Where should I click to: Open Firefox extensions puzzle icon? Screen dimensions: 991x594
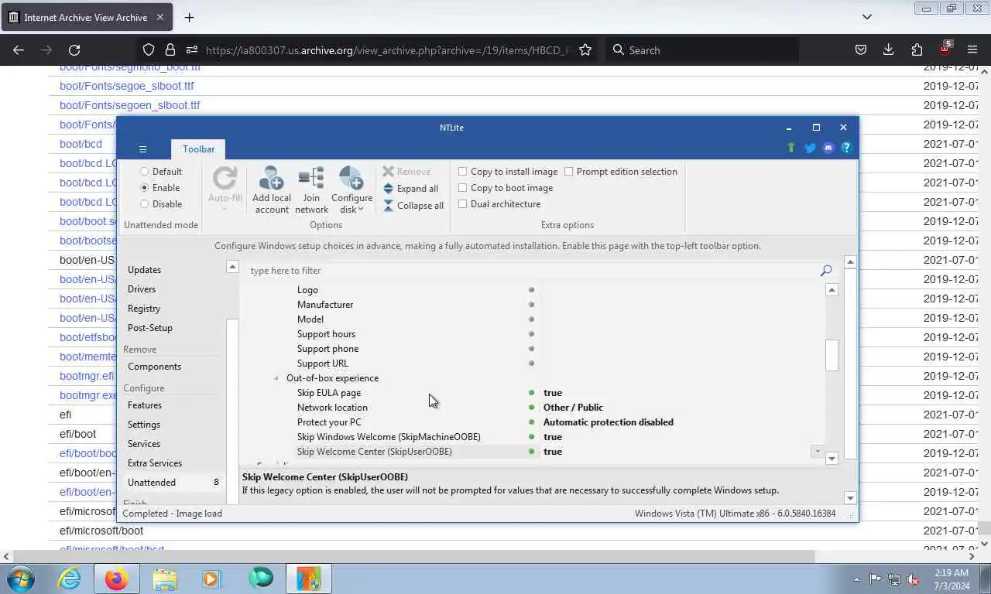pos(917,49)
